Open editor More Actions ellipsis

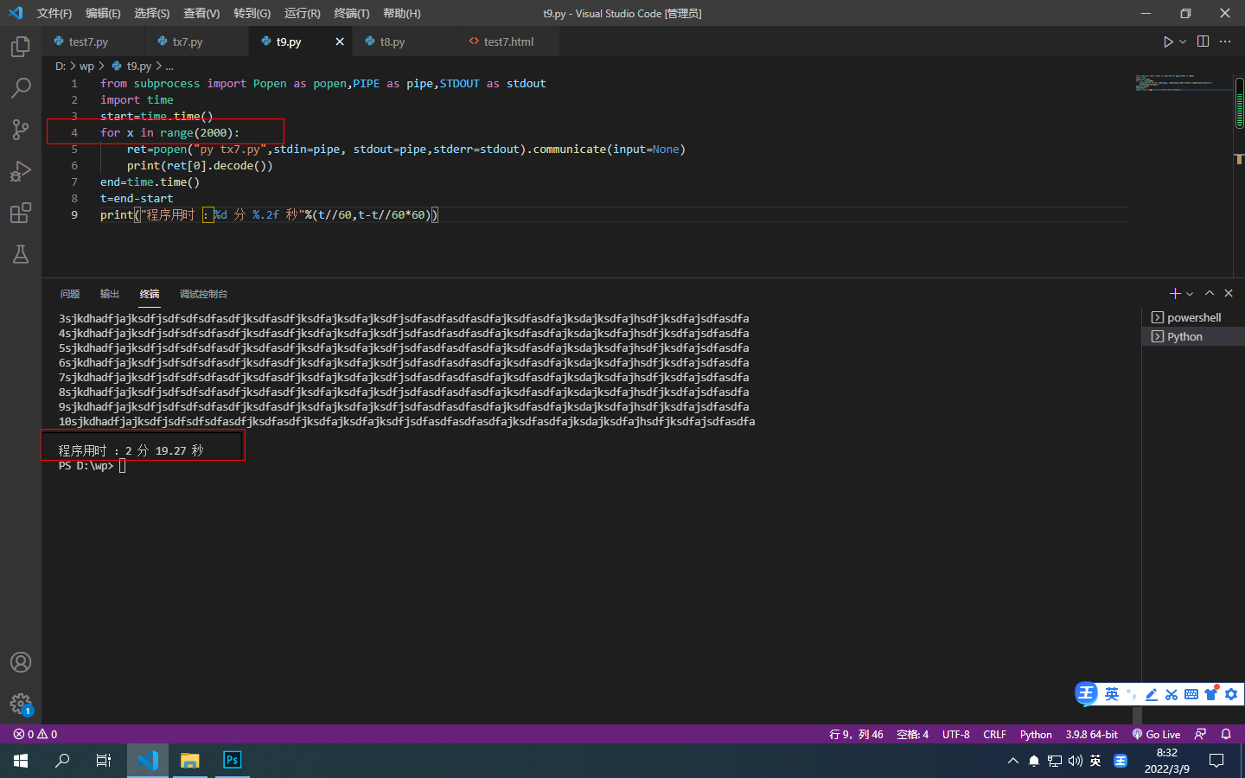tap(1225, 41)
